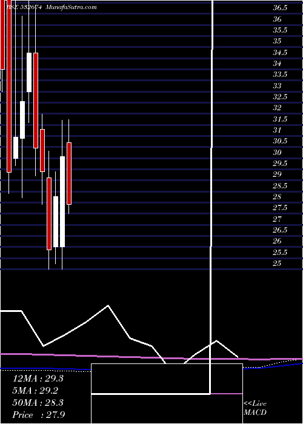Screen dimensions: 303x424
Task: Select the 29 price axis label
Action: (277, 174)
